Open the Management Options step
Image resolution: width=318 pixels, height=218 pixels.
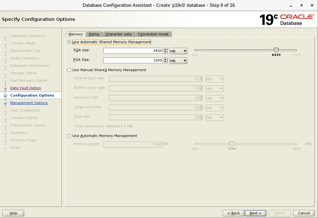point(29,103)
